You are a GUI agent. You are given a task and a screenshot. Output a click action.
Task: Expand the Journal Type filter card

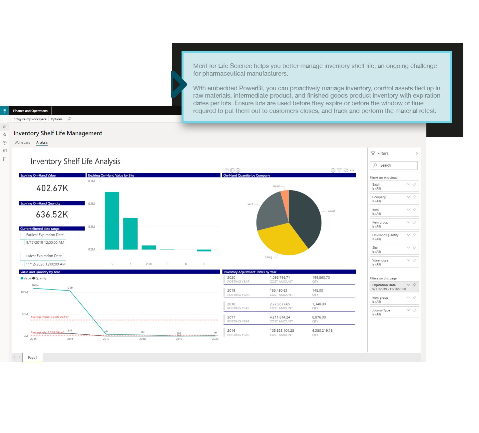[408, 310]
